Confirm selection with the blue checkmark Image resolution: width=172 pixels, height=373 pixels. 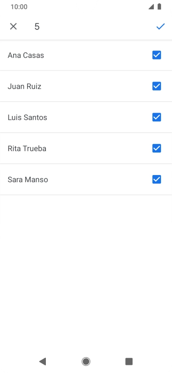click(161, 26)
